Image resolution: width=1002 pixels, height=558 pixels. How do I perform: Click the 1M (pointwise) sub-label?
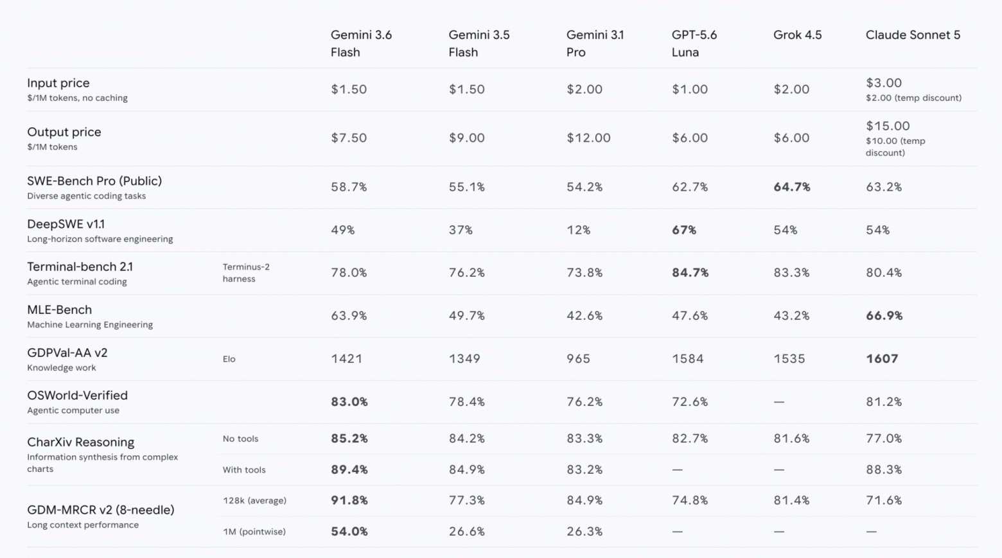(x=254, y=532)
